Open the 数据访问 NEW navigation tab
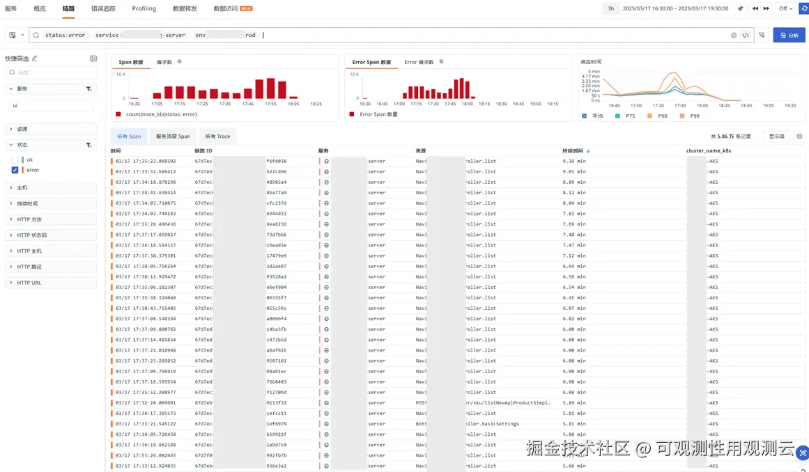 [x=233, y=9]
